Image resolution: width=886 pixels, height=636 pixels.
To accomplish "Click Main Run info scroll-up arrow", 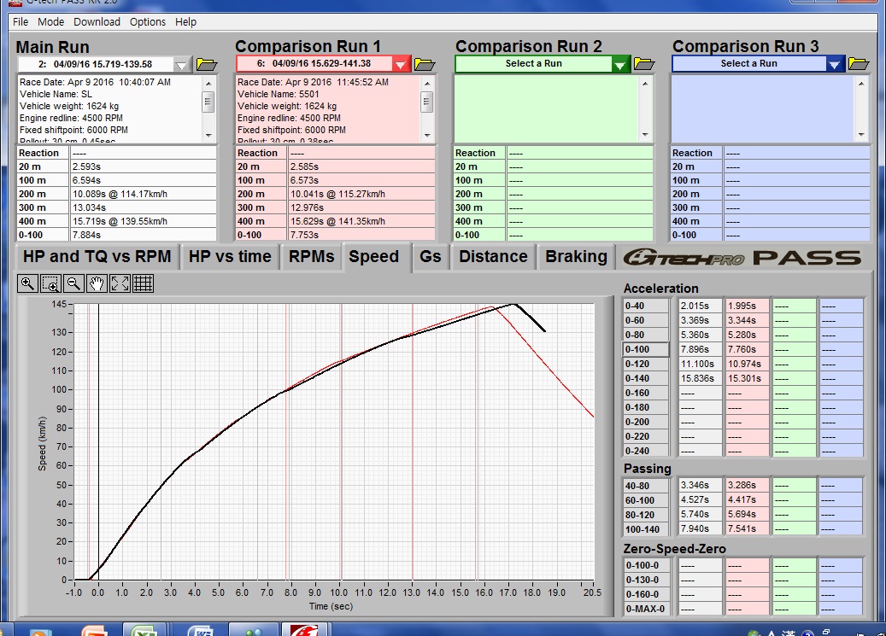I will coord(208,84).
